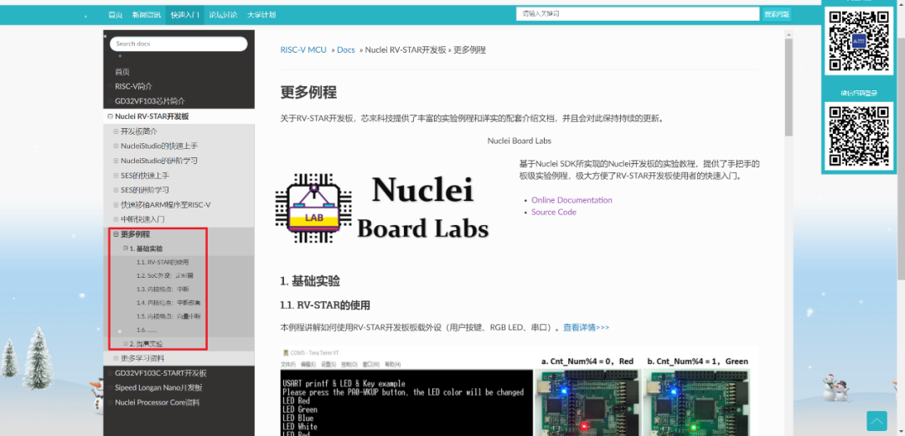Click the 查看详情>>> link

tap(586, 327)
